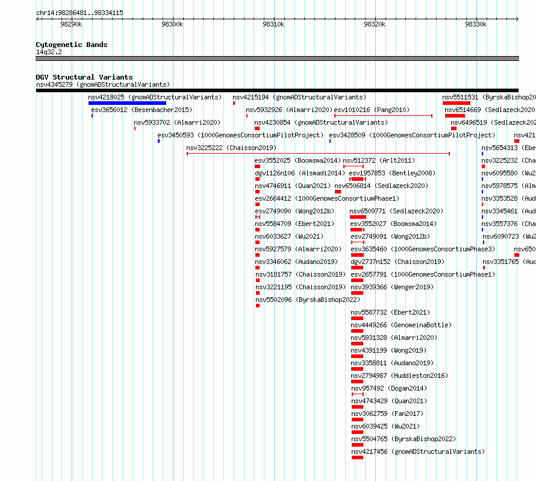Click esv3635460 1000GenomesConsortiumPhase3 label
The height and width of the screenshot is (481, 536).
423,249
